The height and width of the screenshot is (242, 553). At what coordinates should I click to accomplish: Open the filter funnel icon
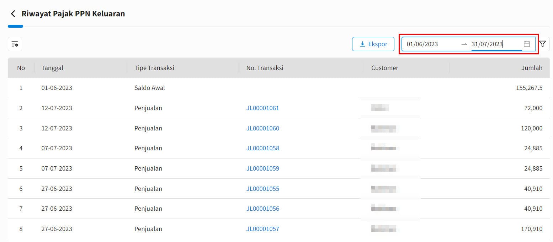(543, 44)
